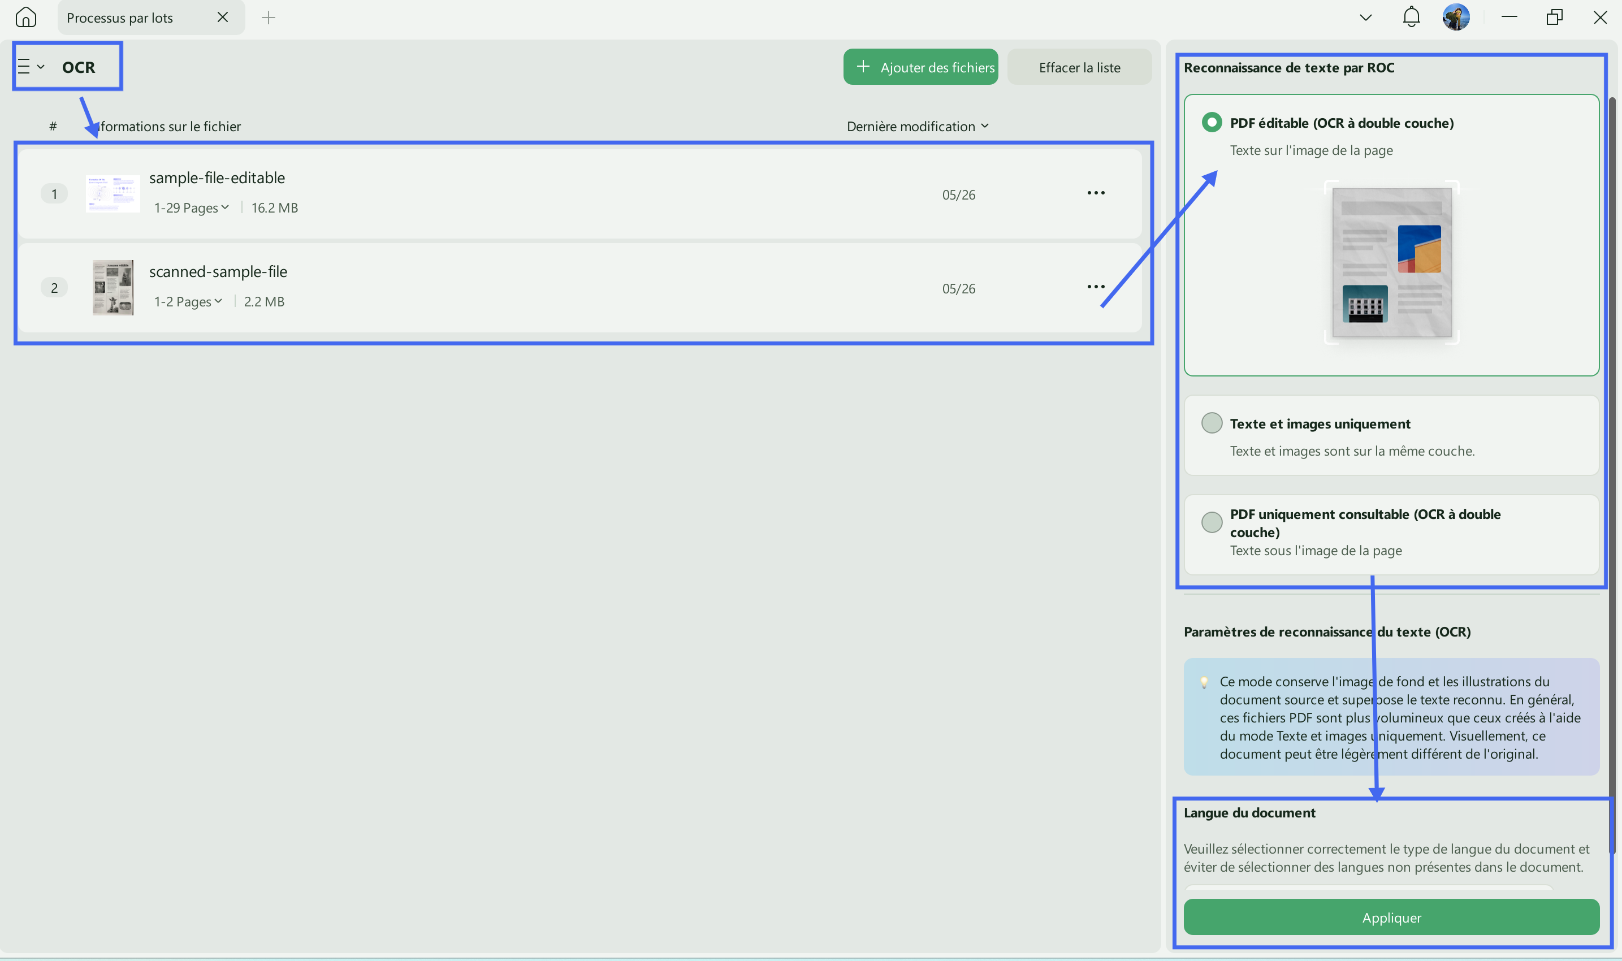Click the 2.2 MB file size
Screen dimensions: 1622x961
tap(264, 302)
